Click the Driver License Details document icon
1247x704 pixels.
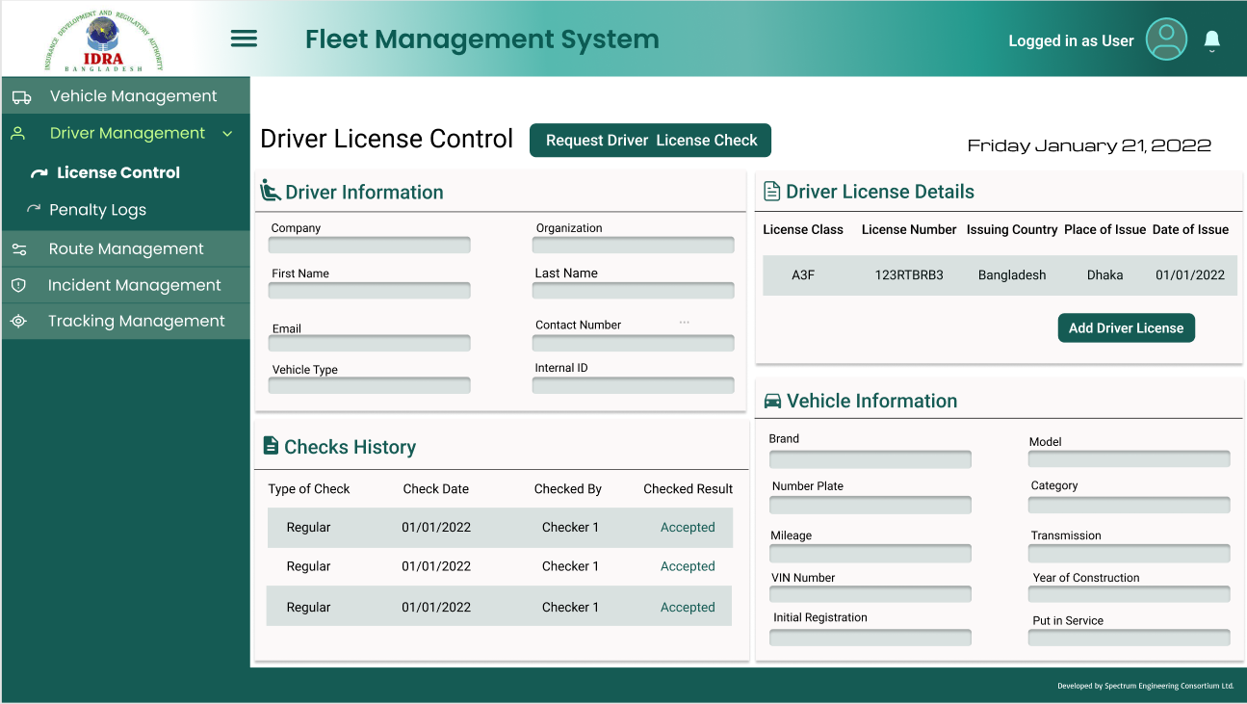click(x=771, y=191)
